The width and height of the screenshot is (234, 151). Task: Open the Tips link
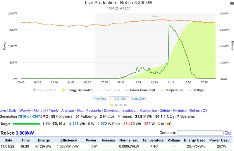pos(228,133)
